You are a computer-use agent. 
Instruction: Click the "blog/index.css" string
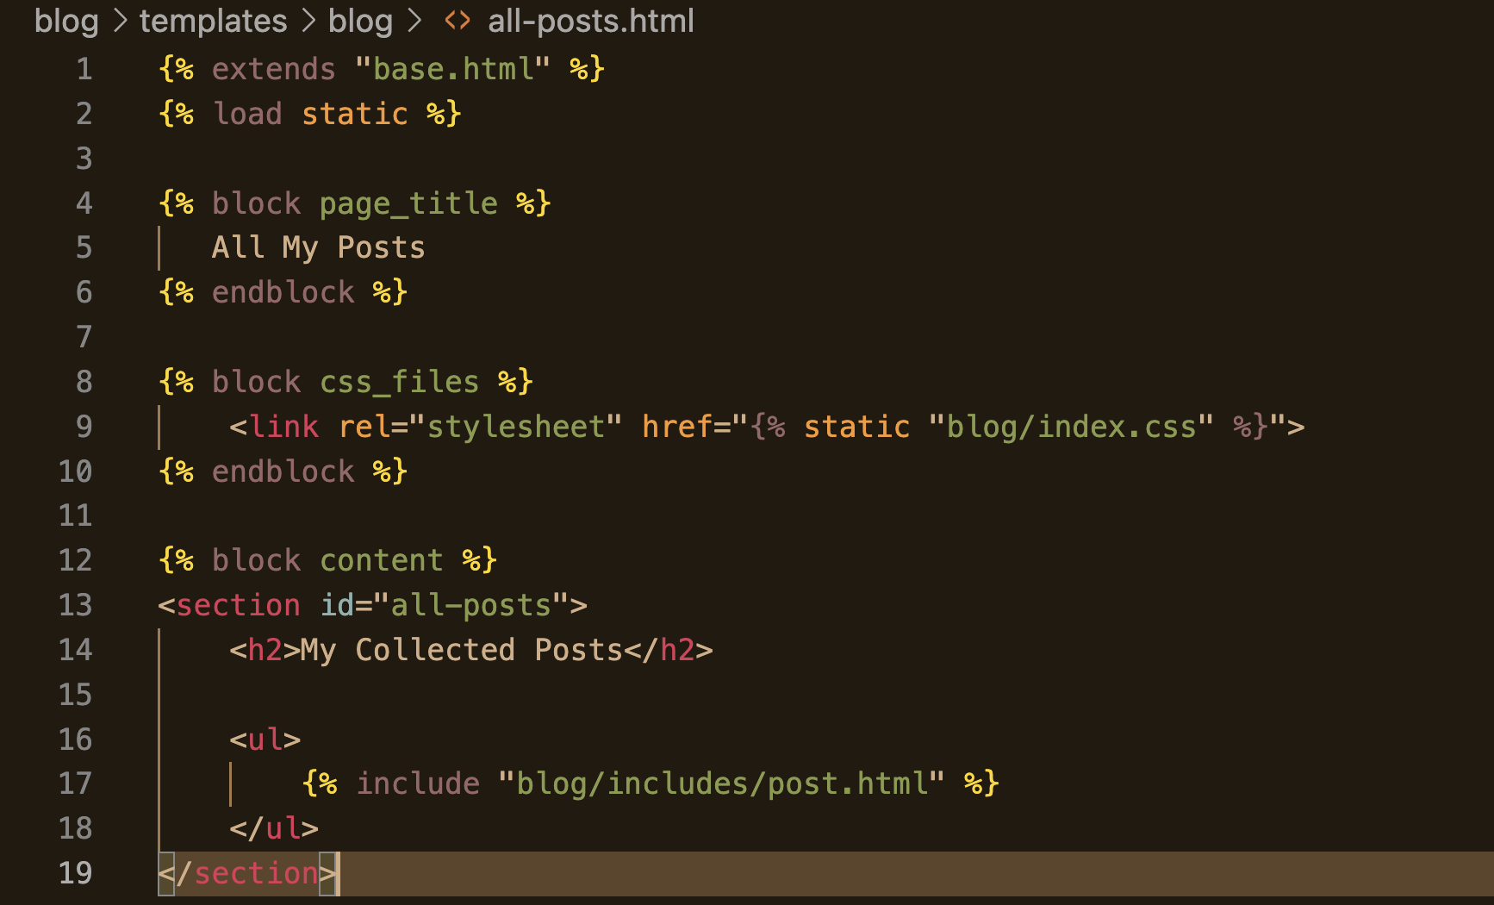(1071, 427)
